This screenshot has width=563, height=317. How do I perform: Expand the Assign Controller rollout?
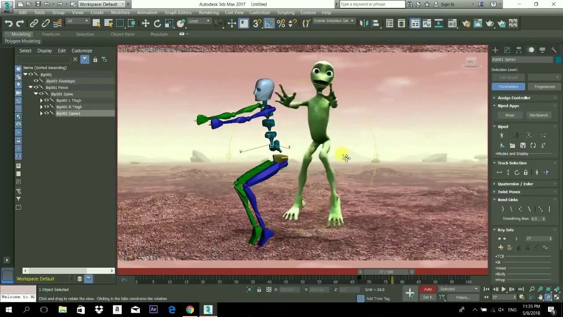(514, 98)
